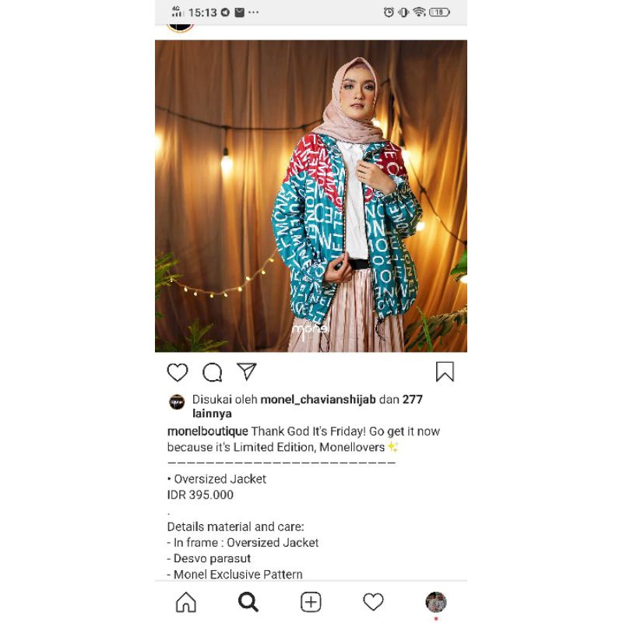The width and height of the screenshot is (623, 623).
Task: Open the monelboutique username in the caption
Action: point(207,431)
